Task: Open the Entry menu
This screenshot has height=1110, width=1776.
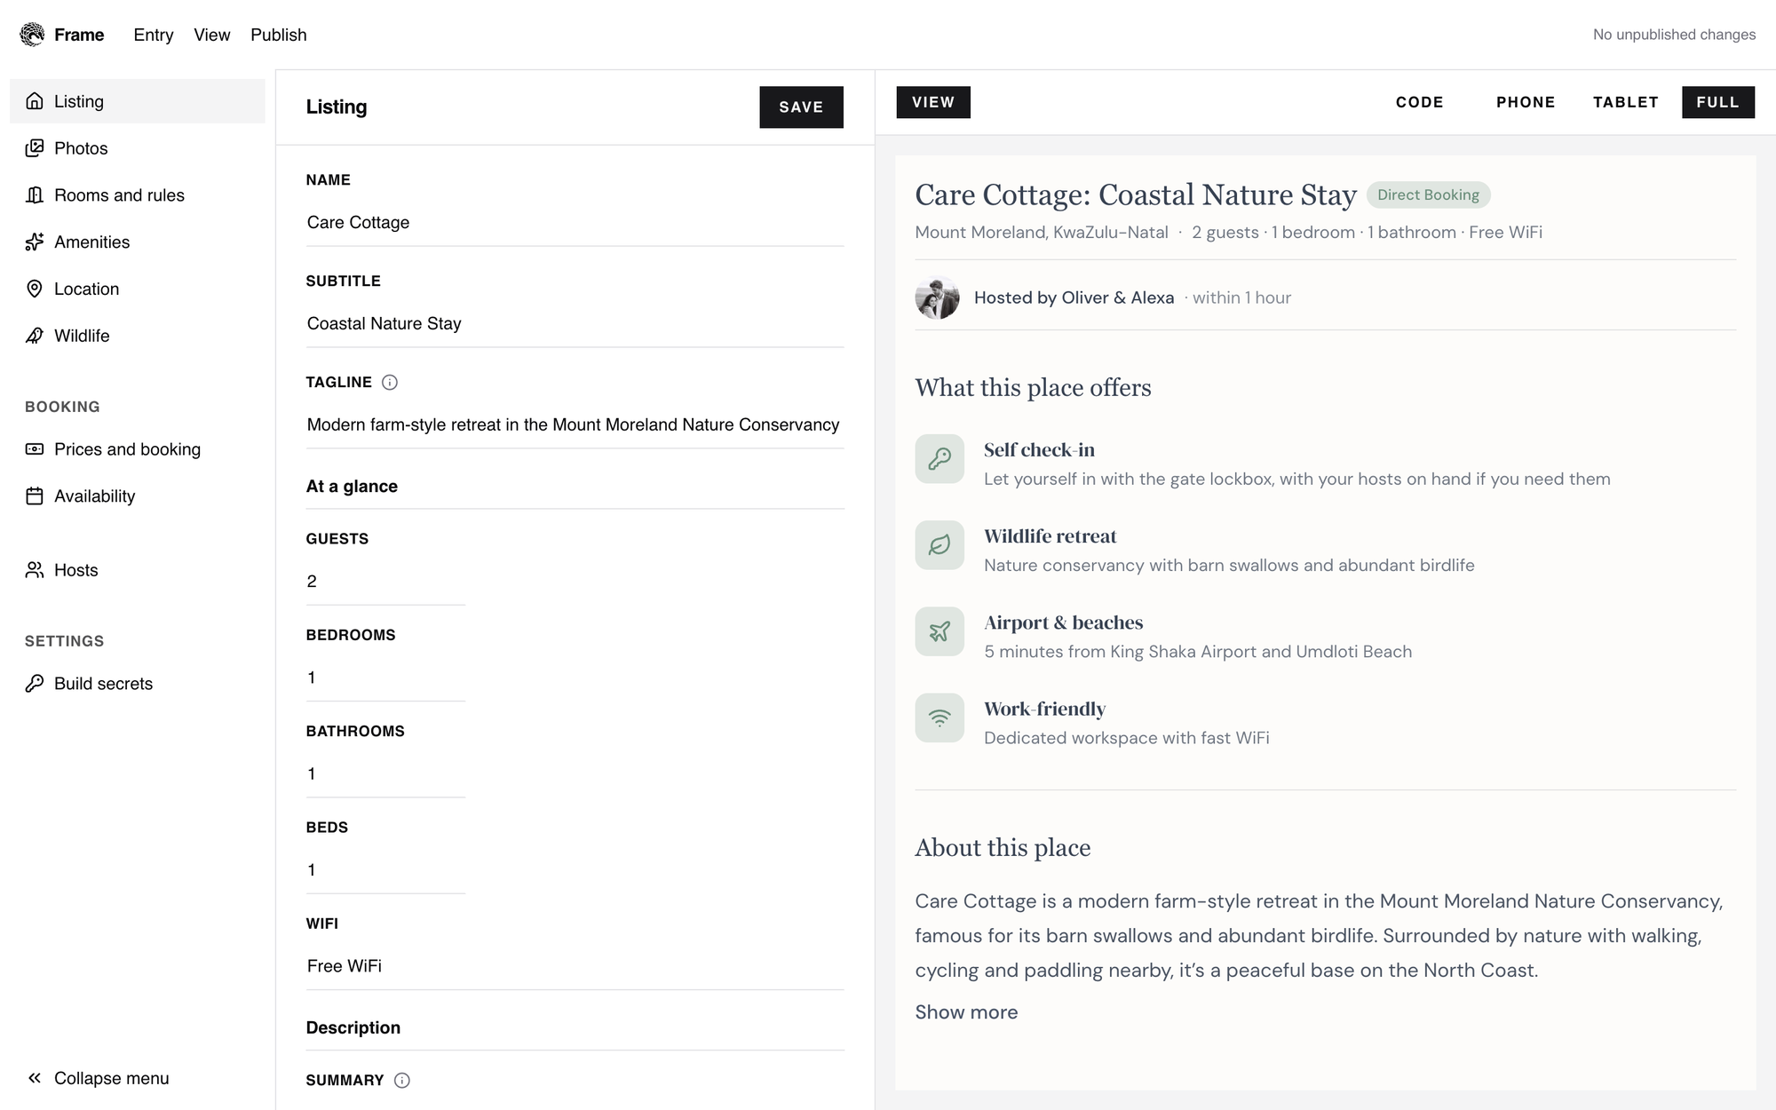Action: (x=154, y=35)
